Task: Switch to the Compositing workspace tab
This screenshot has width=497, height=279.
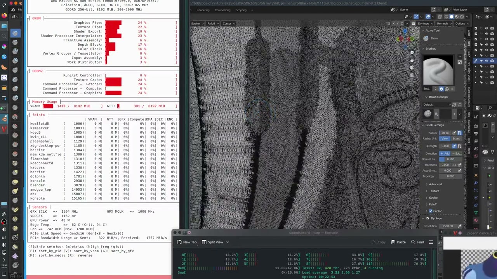Action: point(222,10)
